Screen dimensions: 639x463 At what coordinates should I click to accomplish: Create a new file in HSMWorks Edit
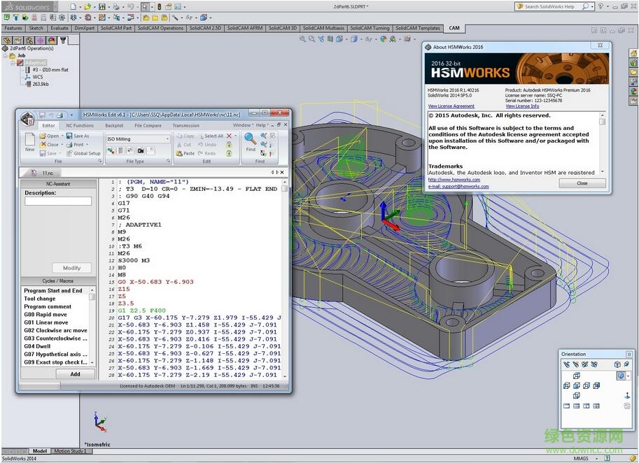[x=29, y=142]
